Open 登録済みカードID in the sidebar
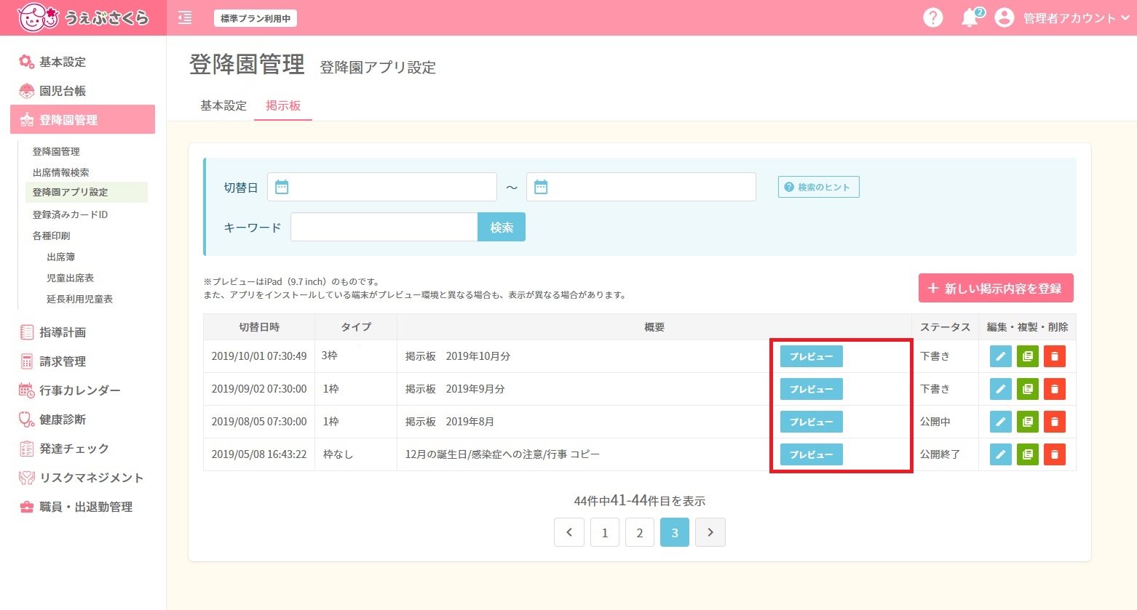 [x=70, y=214]
